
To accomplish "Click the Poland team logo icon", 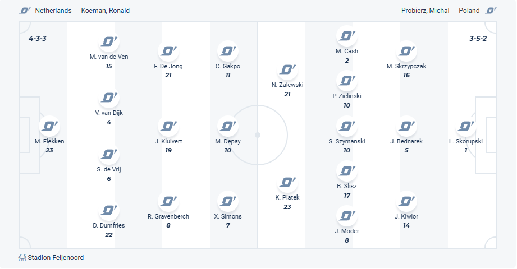I will [491, 11].
